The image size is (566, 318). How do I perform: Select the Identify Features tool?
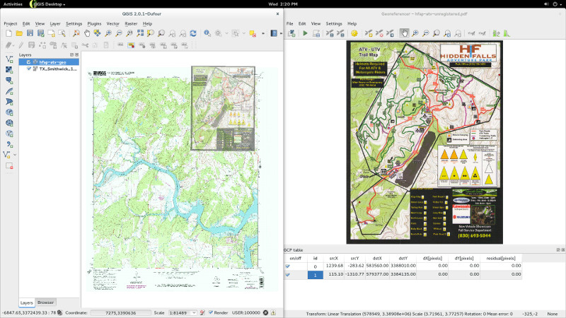tap(207, 33)
